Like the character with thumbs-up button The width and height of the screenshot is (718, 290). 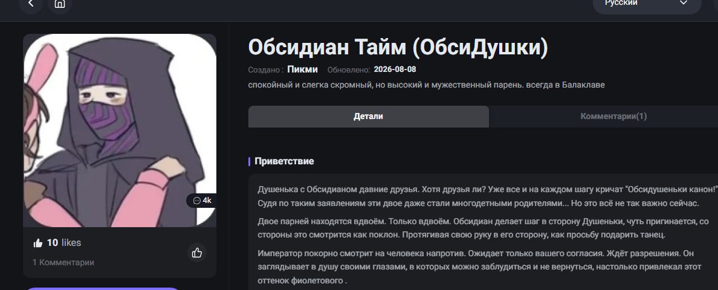coord(197,253)
